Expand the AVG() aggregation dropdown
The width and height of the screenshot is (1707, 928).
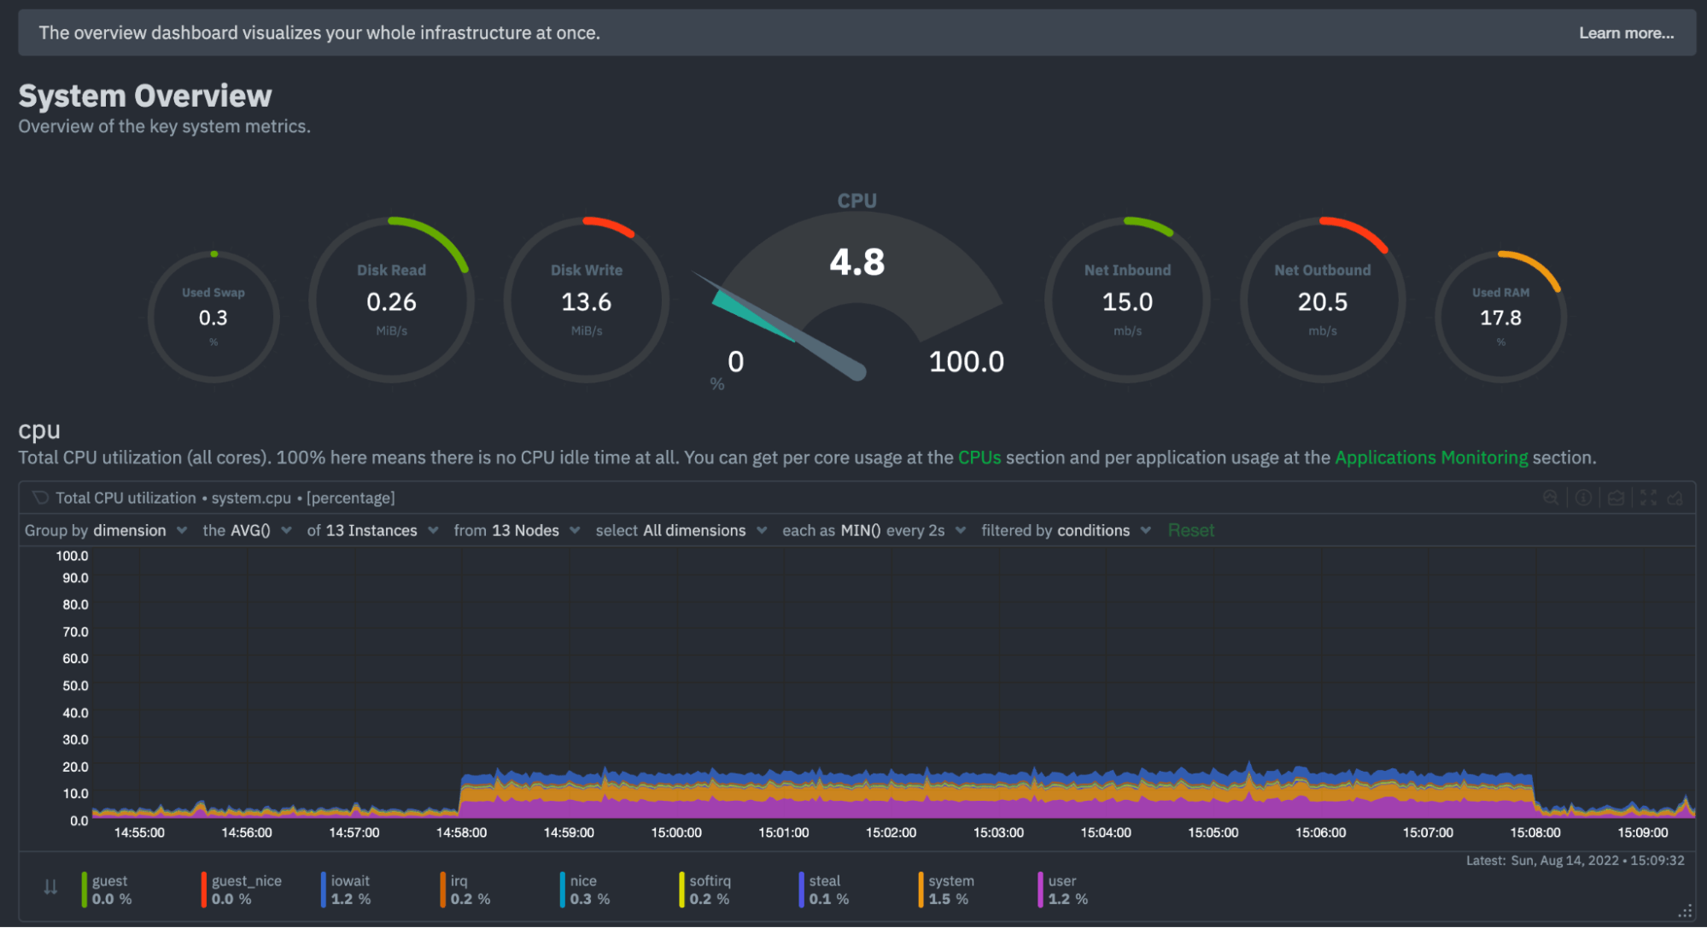point(248,530)
